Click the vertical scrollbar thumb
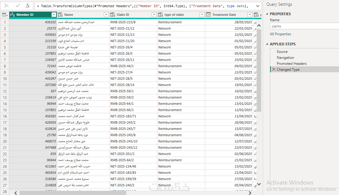The height and width of the screenshot is (195, 339). pyautogui.click(x=259, y=70)
